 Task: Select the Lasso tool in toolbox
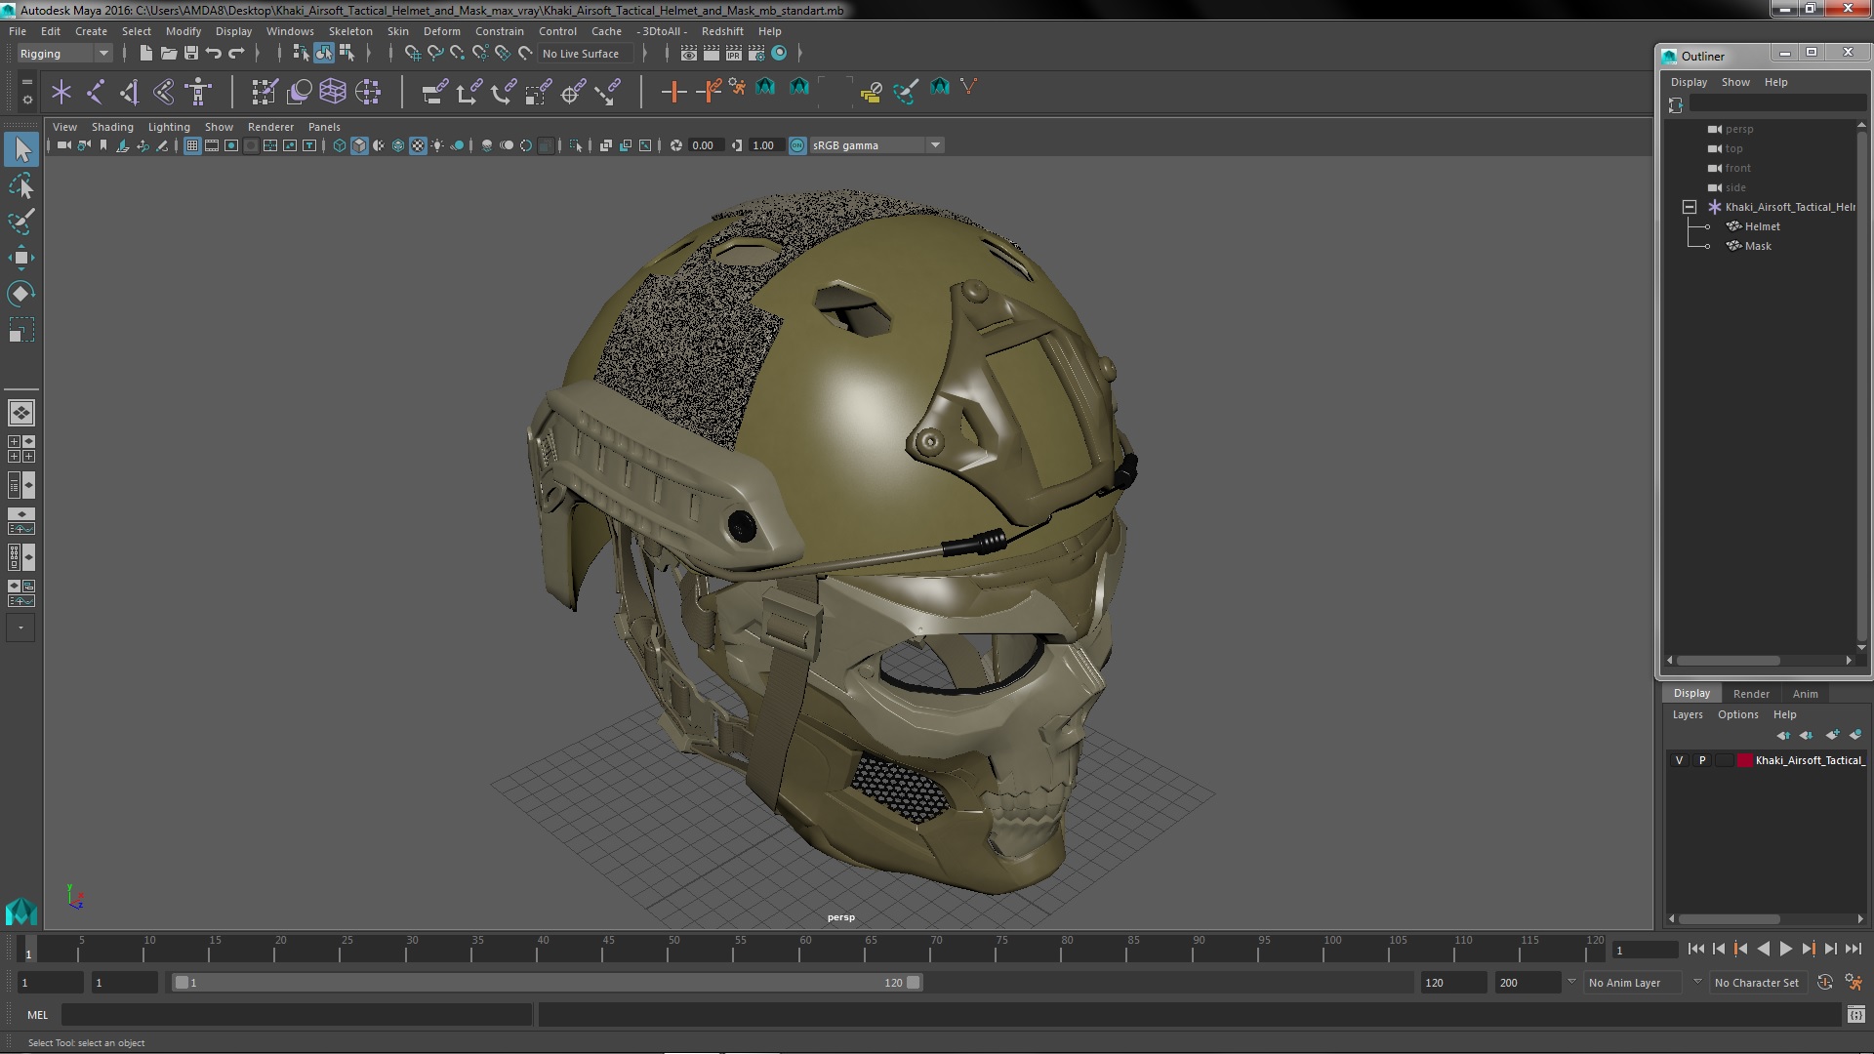pos(21,185)
